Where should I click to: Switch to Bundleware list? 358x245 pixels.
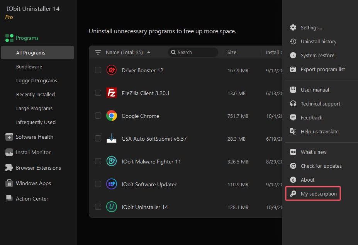pyautogui.click(x=29, y=67)
